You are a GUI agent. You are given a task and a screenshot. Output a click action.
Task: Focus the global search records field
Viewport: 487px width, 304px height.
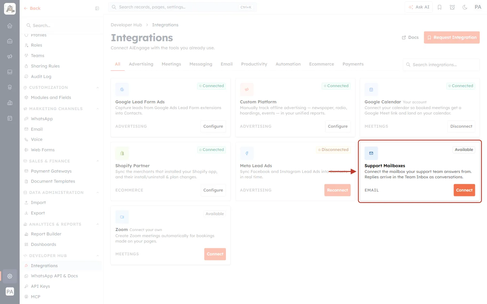pos(183,7)
